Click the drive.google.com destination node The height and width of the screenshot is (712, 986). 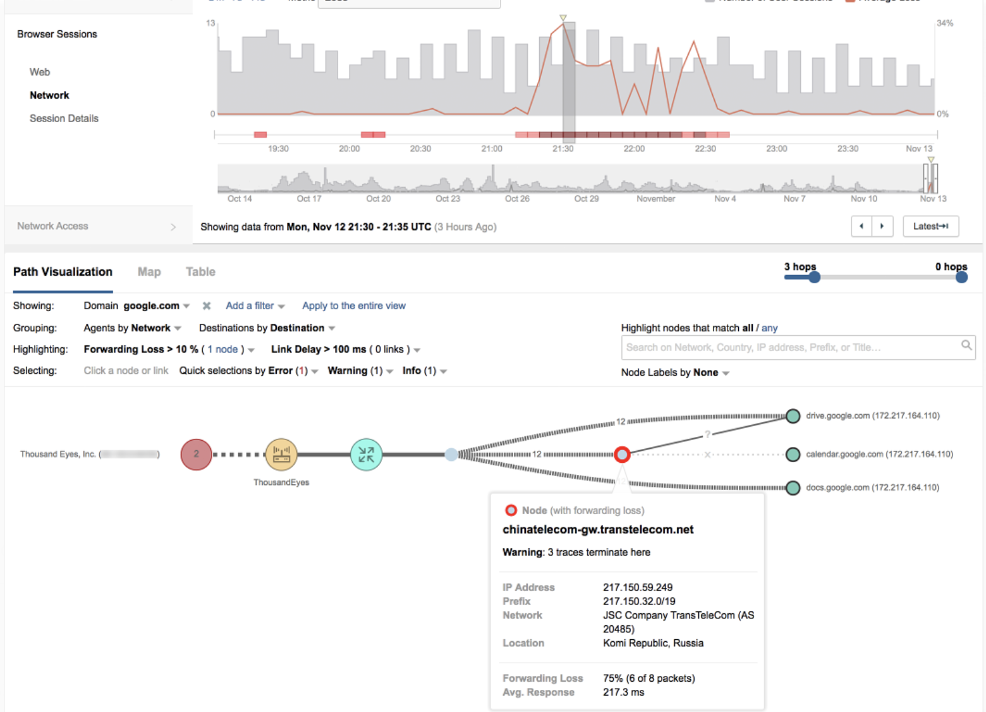point(793,415)
